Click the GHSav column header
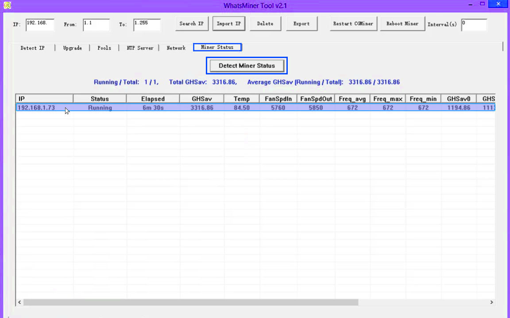 (202, 99)
